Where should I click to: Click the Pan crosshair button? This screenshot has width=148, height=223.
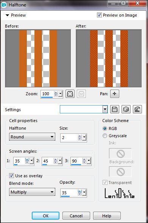point(115,94)
